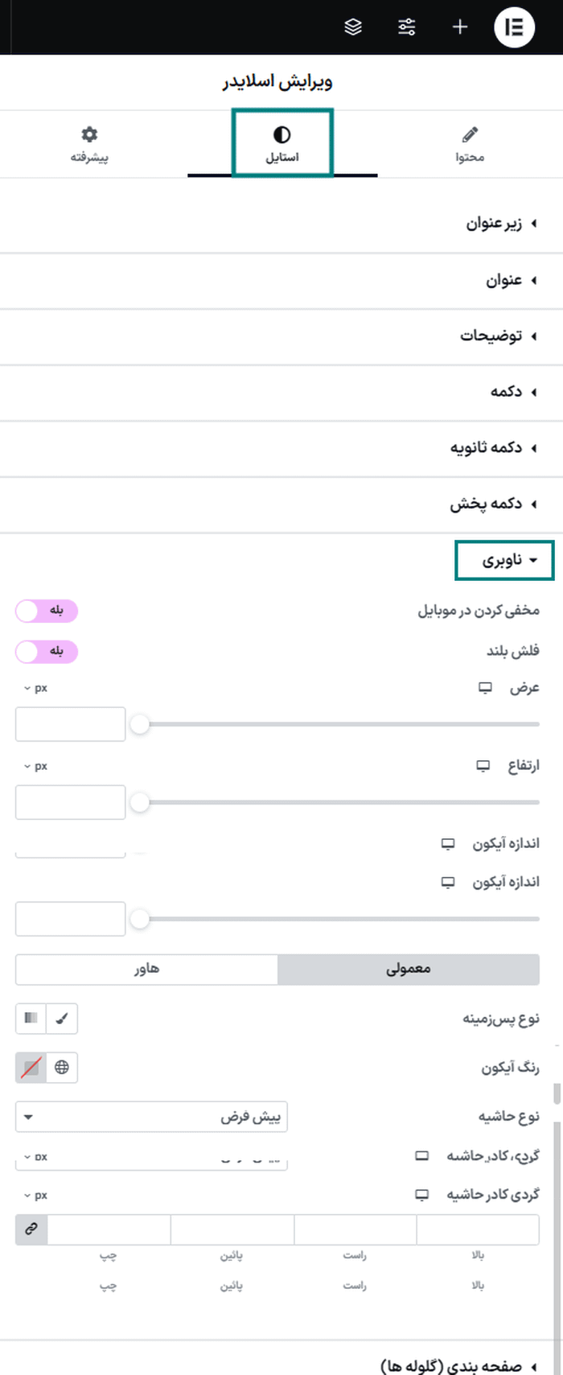The height and width of the screenshot is (1375, 563).
Task: Click the chain icon to link border radius values
Action: click(30, 1229)
